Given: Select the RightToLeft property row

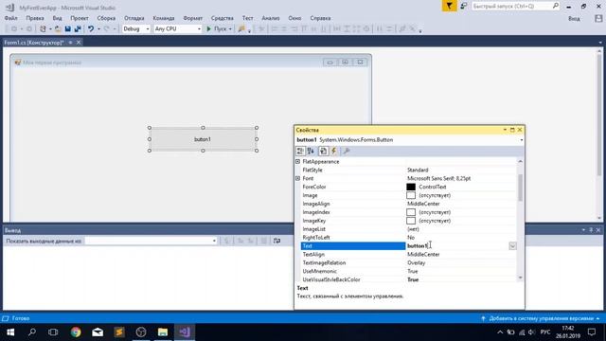Looking at the screenshot, I should pos(408,238).
